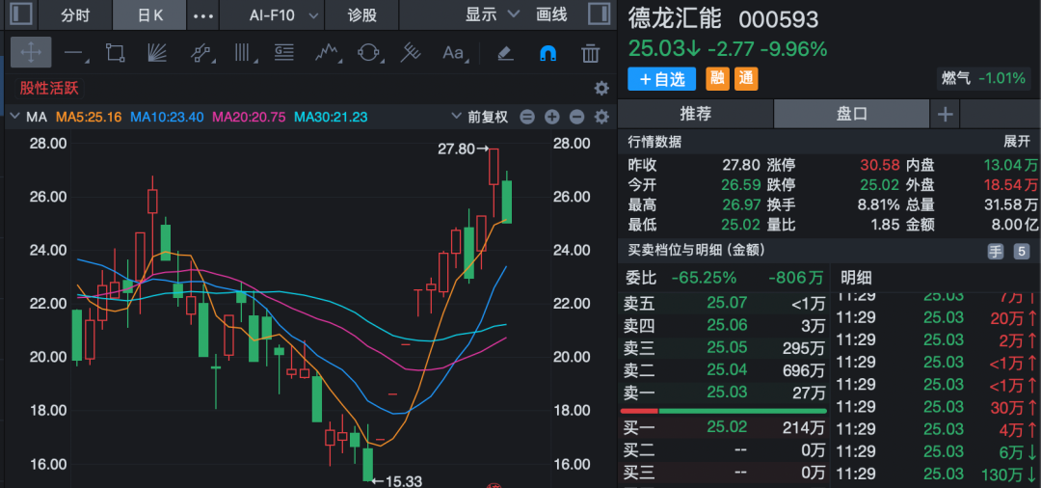1041x488 pixels.
Task: Toggle the blue magnet snap tool
Action: (x=547, y=53)
